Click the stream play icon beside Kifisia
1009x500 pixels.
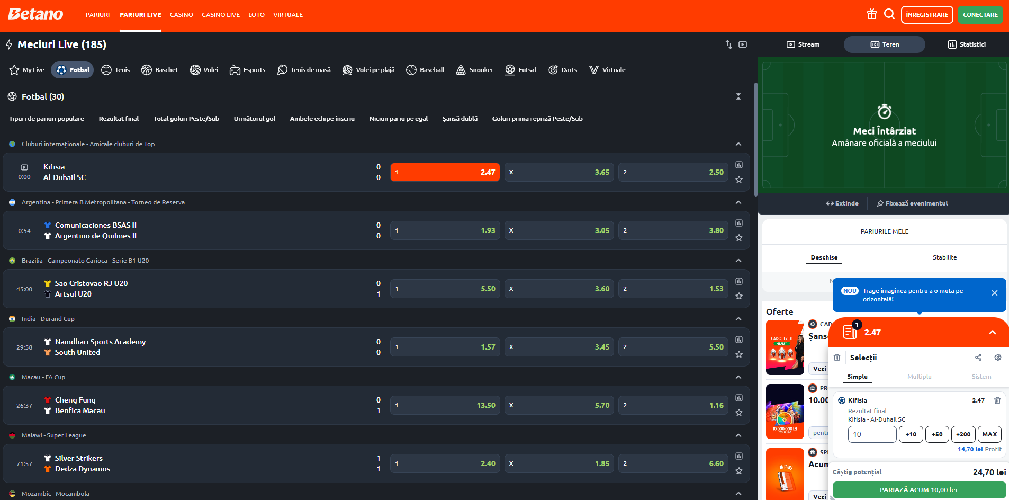pyautogui.click(x=24, y=167)
